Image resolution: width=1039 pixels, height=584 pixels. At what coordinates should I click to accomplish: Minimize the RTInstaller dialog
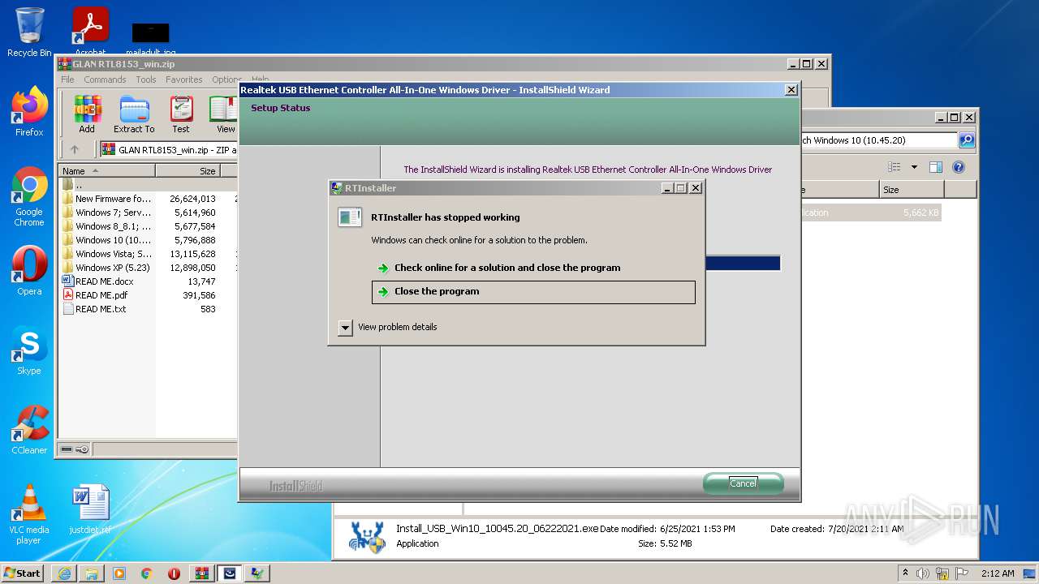(667, 188)
